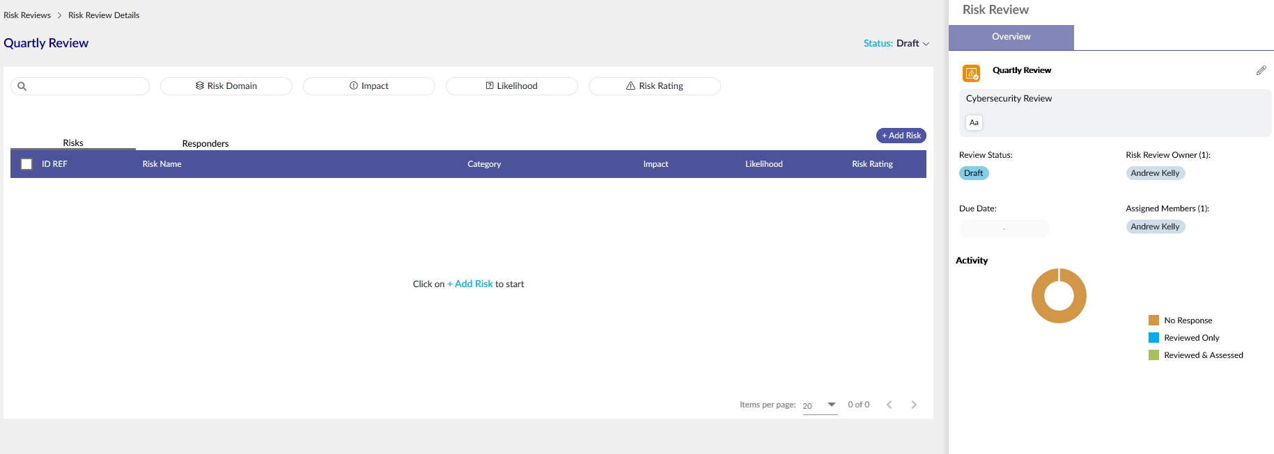Click the Impact column header
This screenshot has height=454, width=1274.
click(655, 164)
